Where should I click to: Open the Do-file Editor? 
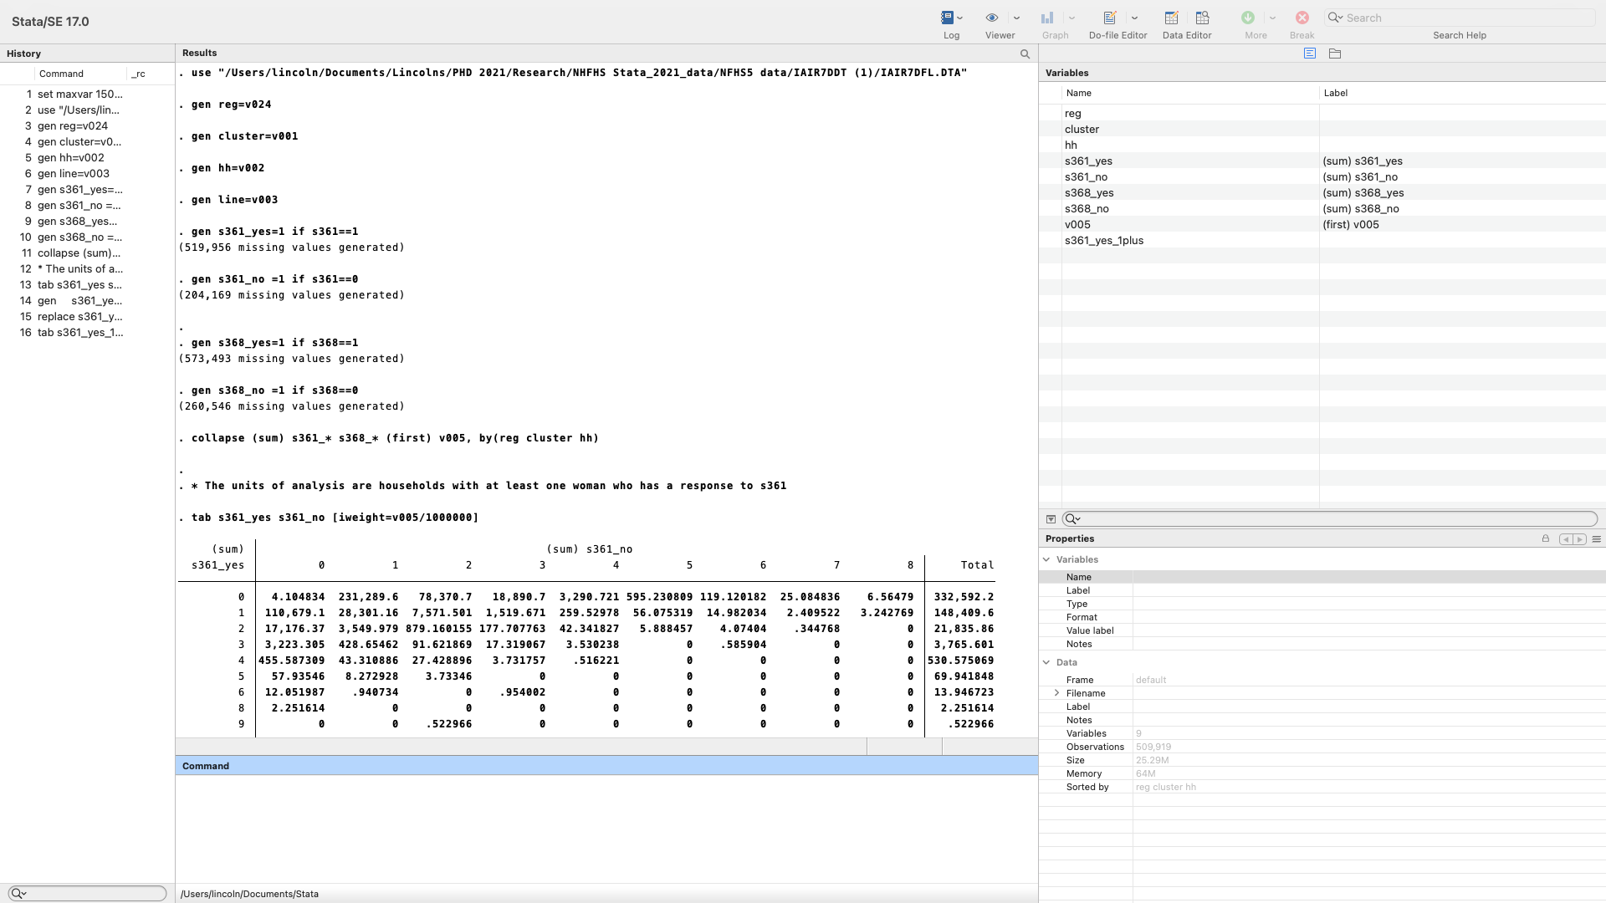coord(1110,18)
